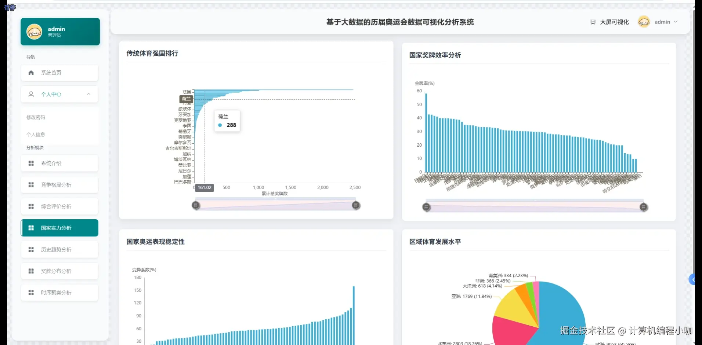
Task: Select the active 国家实力分析 item
Action: (x=59, y=228)
